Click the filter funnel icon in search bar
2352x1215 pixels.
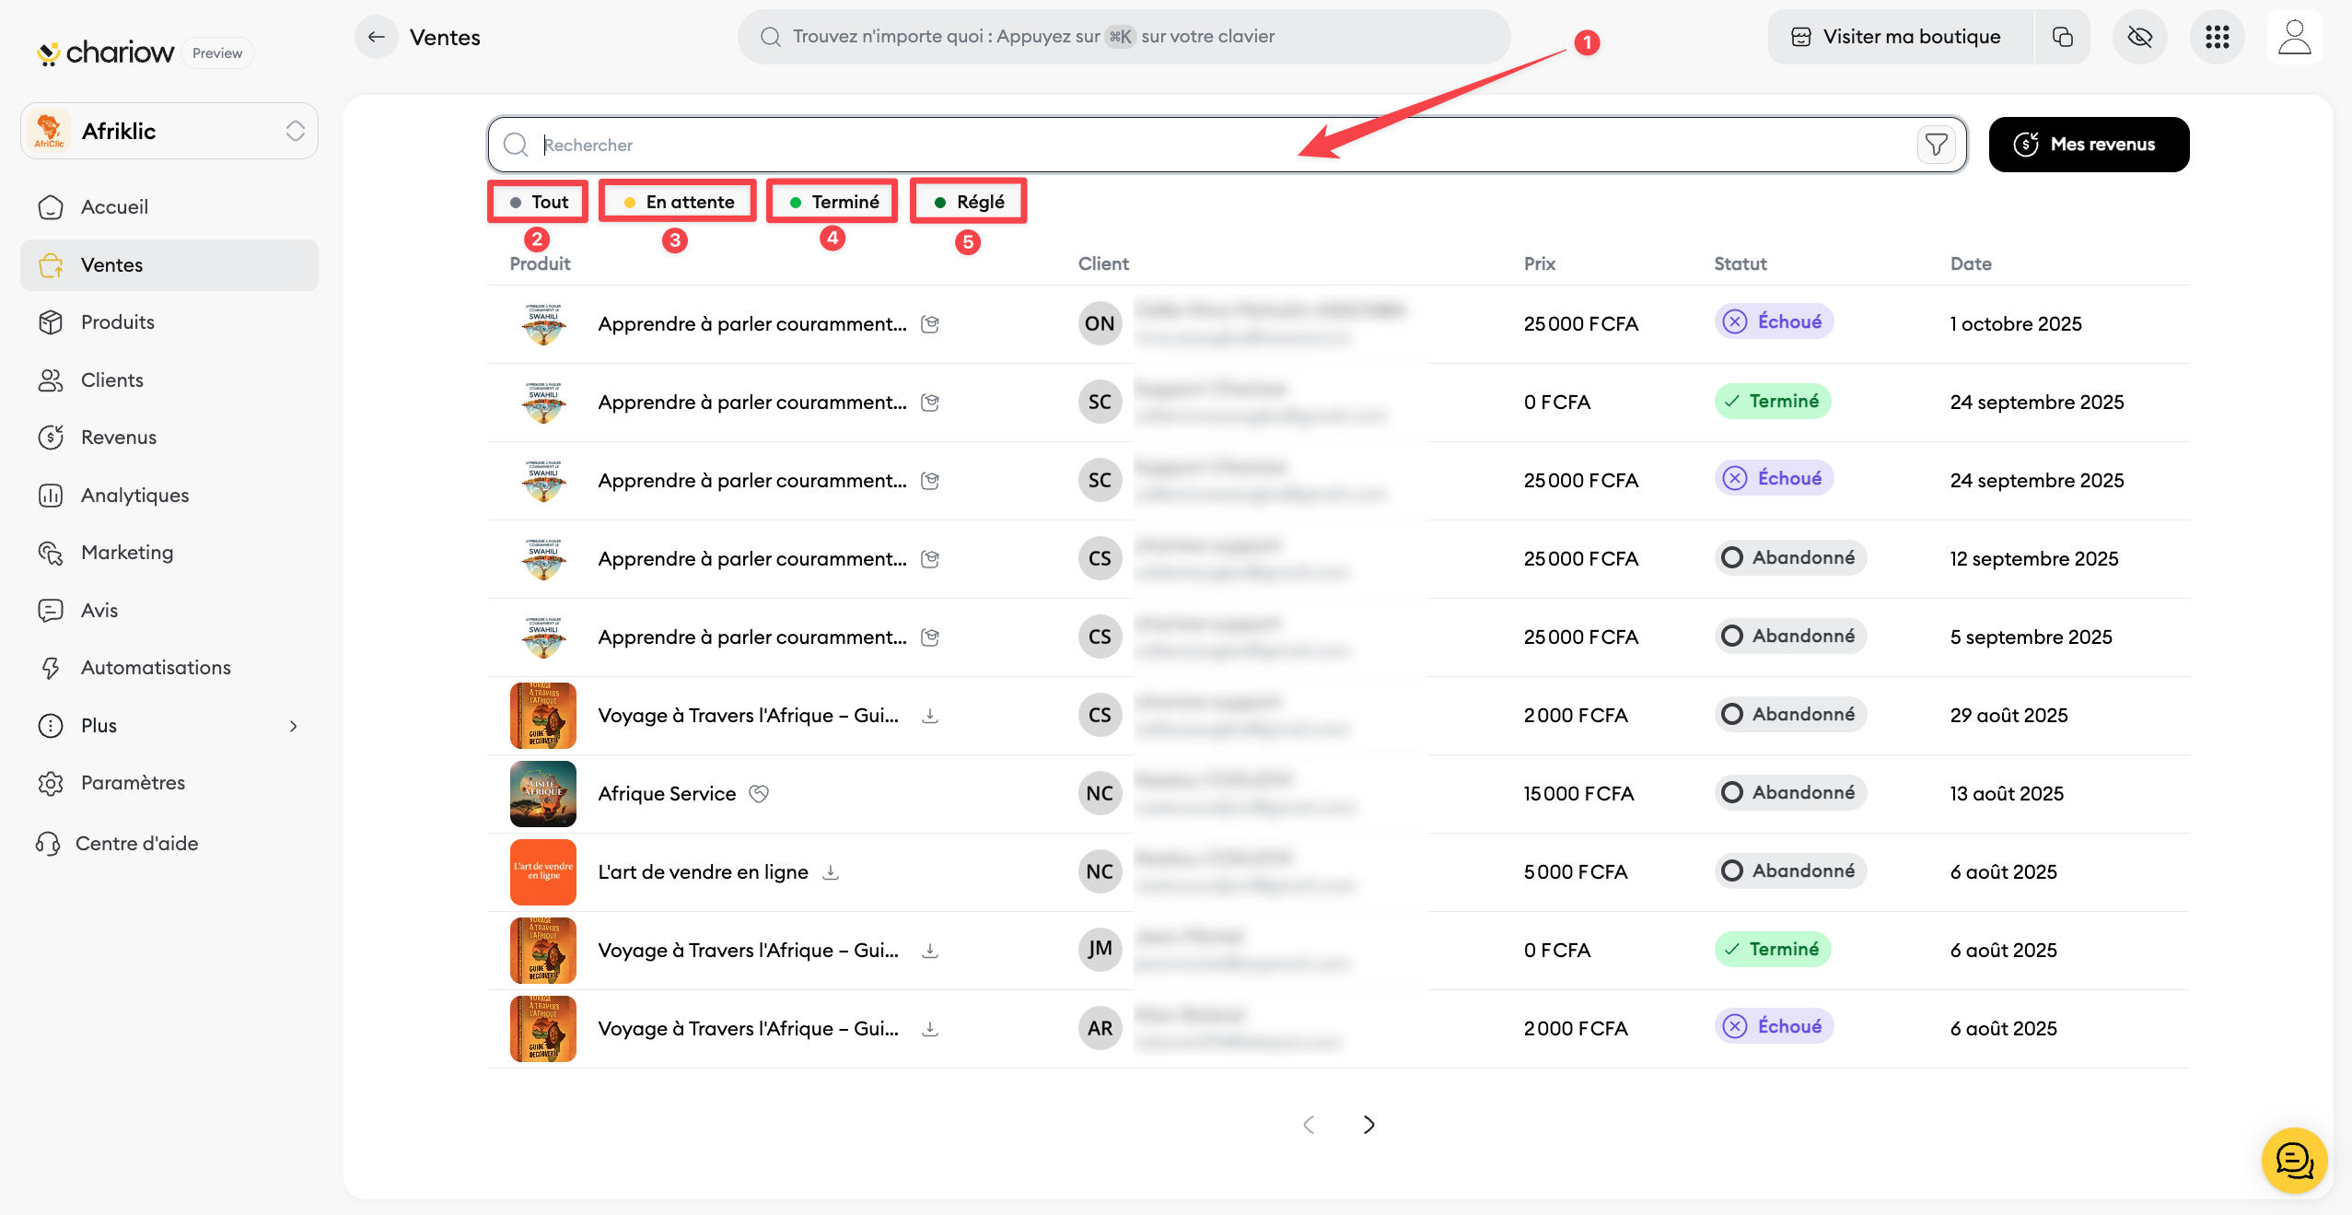(x=1936, y=145)
